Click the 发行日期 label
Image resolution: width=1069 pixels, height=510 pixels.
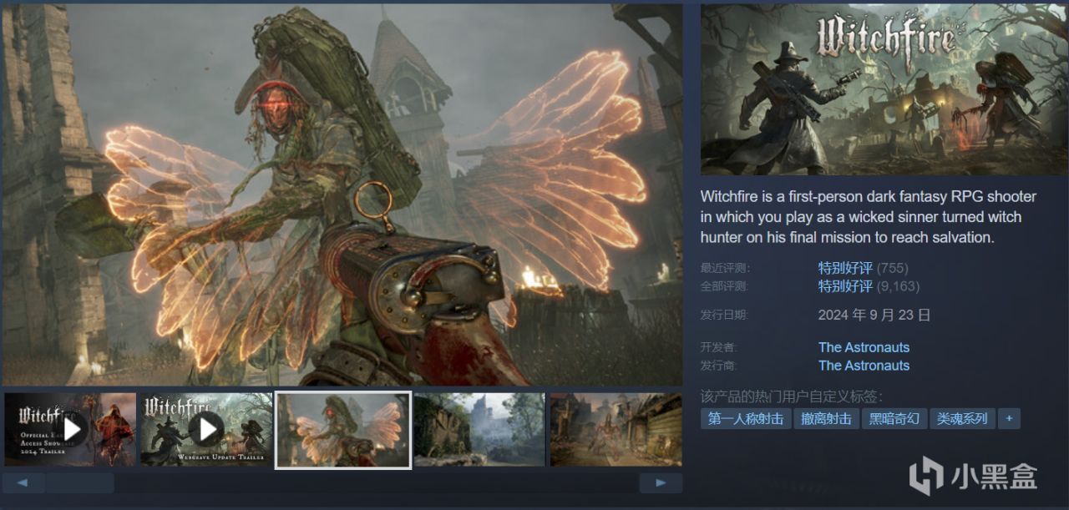tap(724, 316)
